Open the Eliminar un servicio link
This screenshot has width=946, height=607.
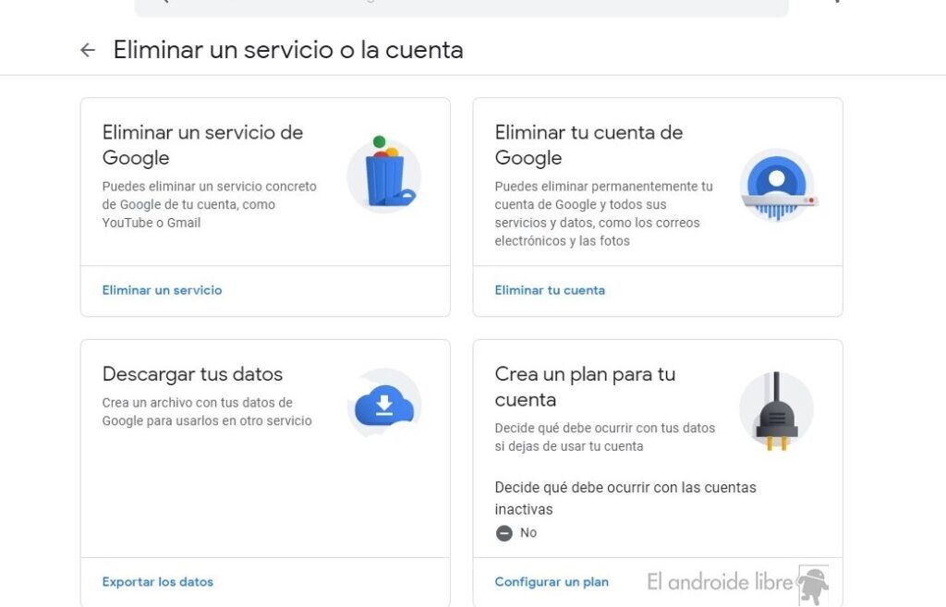[162, 290]
